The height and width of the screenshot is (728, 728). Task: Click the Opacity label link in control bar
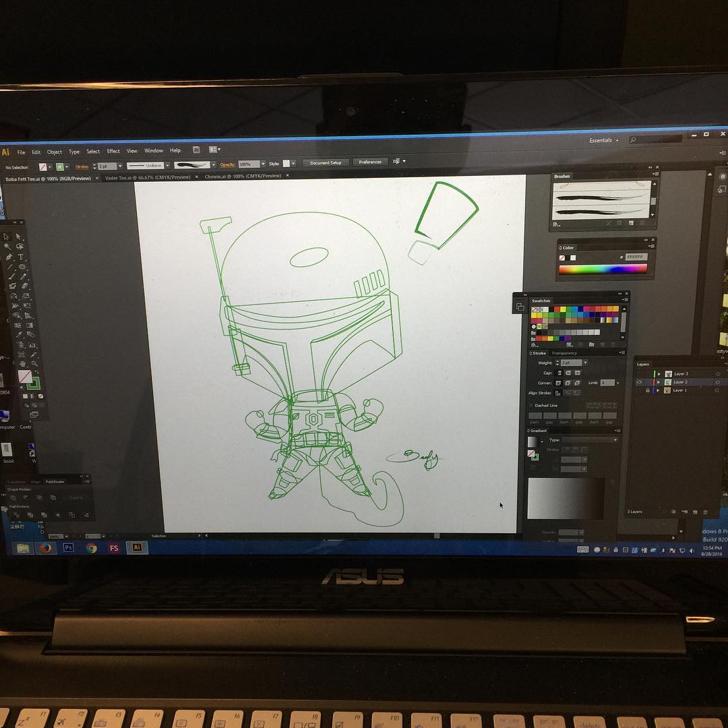click(227, 165)
